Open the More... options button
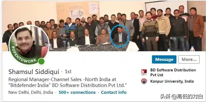The height and width of the screenshot is (102, 206). tap(189, 59)
